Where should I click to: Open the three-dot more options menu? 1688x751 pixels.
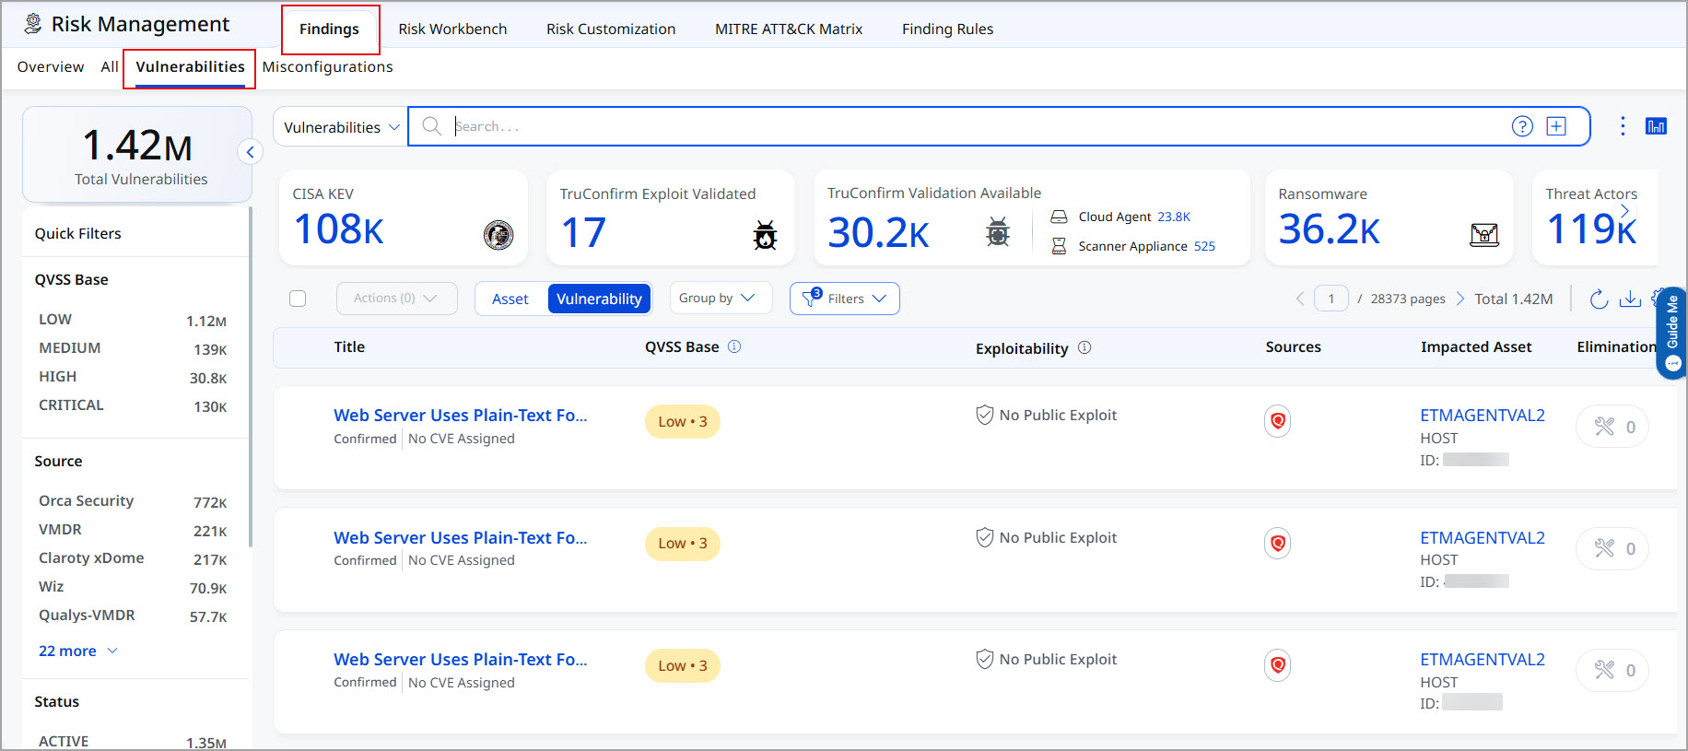[1623, 126]
